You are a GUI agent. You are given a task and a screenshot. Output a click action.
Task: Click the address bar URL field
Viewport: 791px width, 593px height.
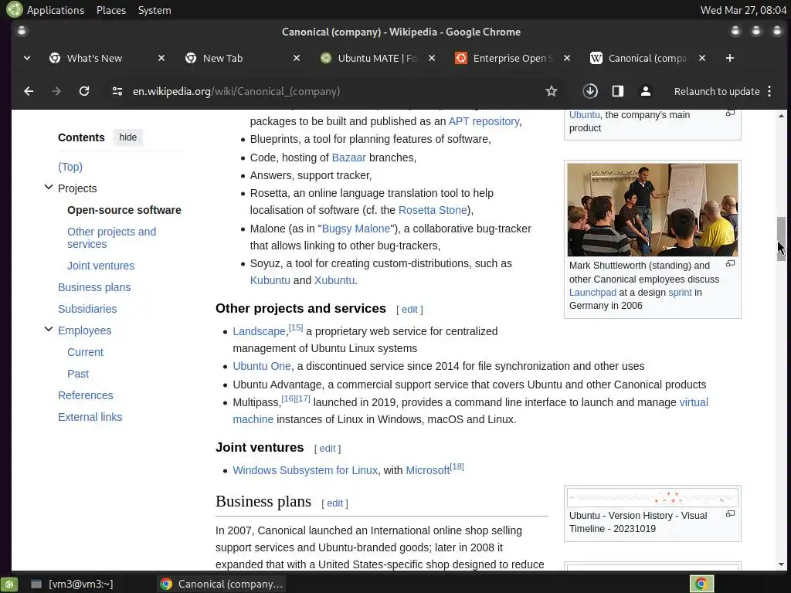(x=328, y=91)
